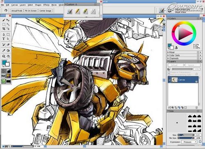Select the Cloner tool
The width and height of the screenshot is (205, 149).
4,44
